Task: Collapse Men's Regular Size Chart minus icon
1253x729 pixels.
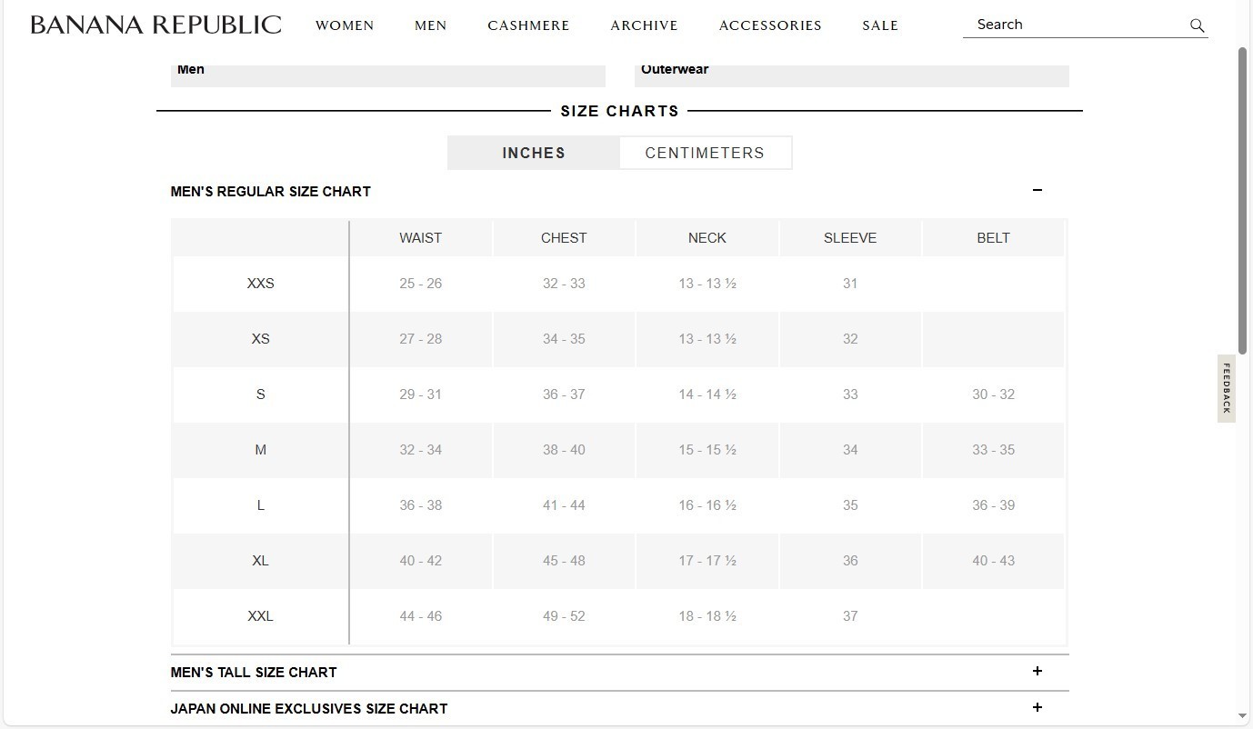Action: coord(1037,190)
